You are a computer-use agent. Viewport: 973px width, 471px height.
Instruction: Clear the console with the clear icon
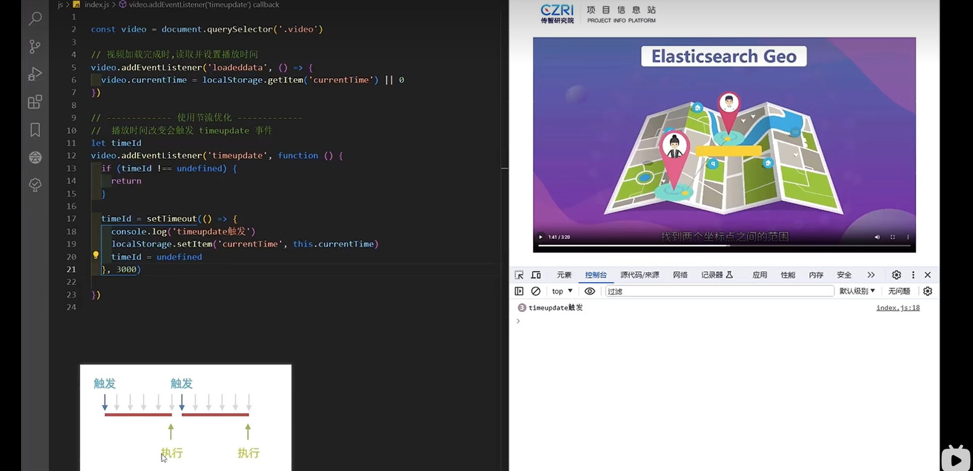536,291
